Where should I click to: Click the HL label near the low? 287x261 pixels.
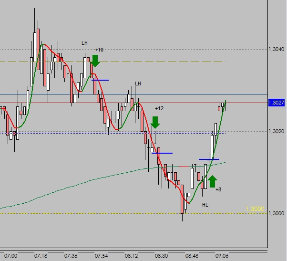[205, 205]
